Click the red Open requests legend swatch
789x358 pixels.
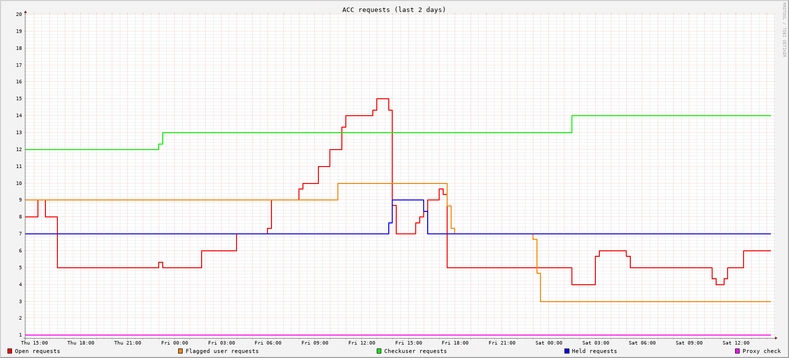(9, 351)
